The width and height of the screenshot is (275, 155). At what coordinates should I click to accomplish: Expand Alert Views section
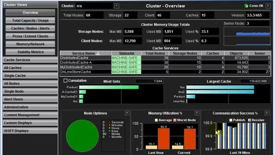(30, 99)
